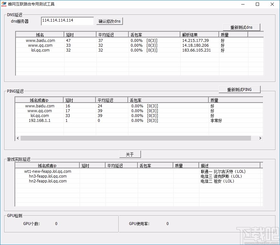Click the left arrow of the PING table scrollbar
The height and width of the screenshot is (245, 280).
[18, 138]
